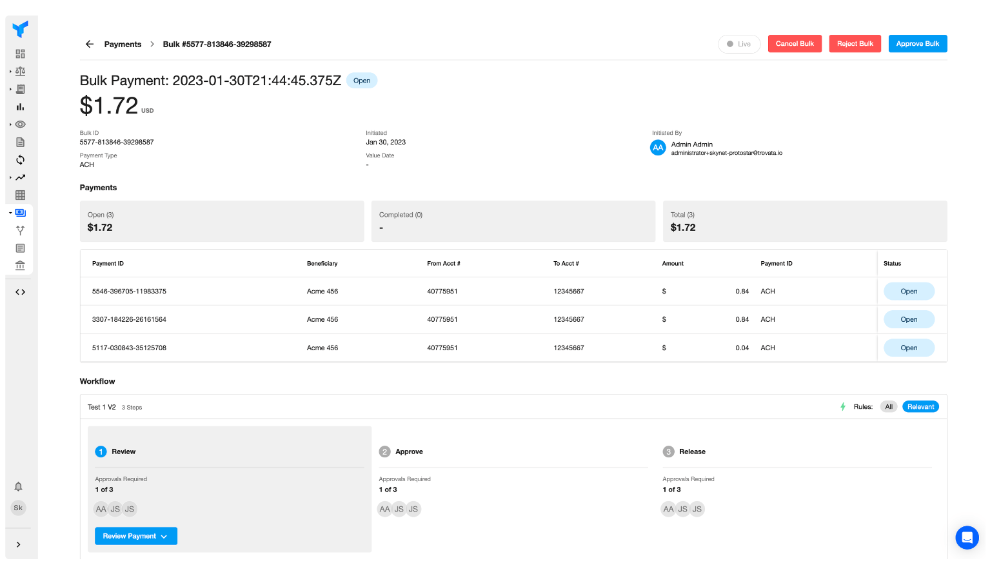Open the Sk account avatar
This screenshot has height=565, width=1001.
click(18, 508)
